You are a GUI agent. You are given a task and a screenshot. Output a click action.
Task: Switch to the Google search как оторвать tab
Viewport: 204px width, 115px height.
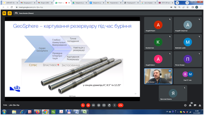tap(149, 3)
